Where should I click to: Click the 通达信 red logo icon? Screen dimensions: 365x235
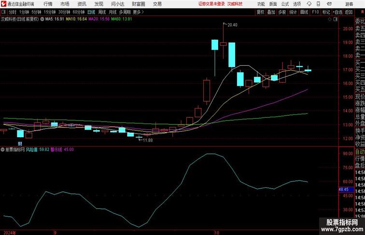3,3
